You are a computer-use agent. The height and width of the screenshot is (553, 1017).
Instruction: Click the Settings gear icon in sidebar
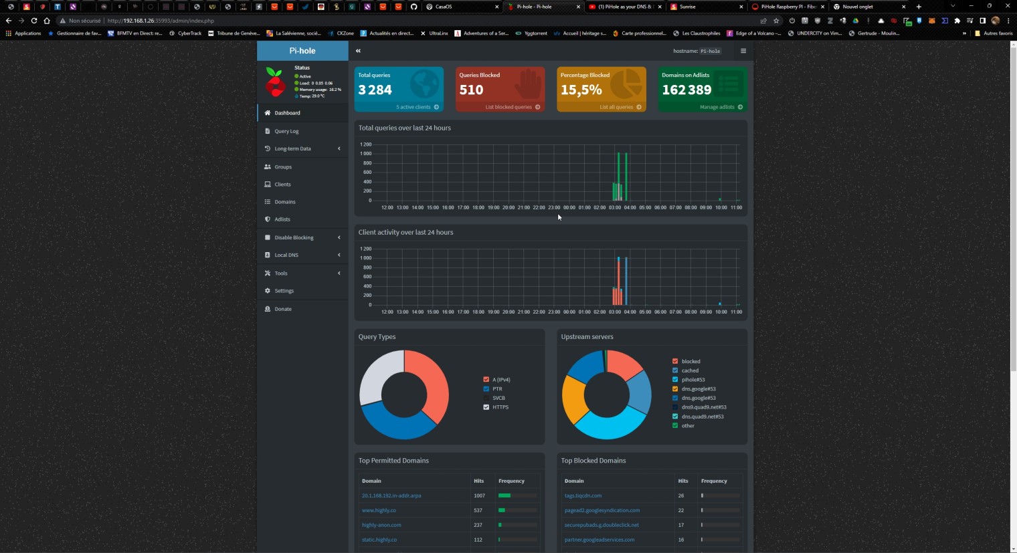coord(268,291)
